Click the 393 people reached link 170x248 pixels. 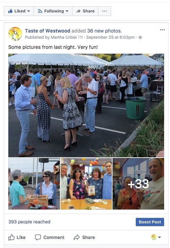29,222
